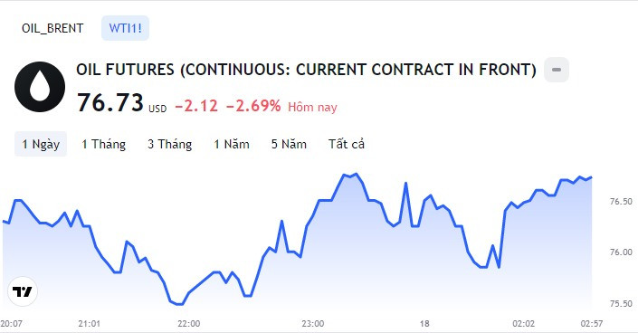The image size is (638, 333).
Task: Collapse widget with the minus button
Action: point(557,70)
